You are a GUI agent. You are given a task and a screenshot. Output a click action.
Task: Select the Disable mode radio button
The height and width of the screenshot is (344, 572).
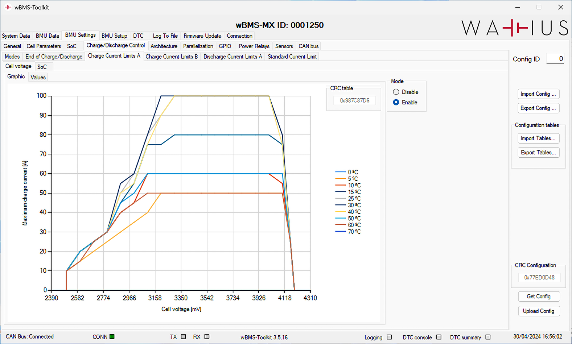click(x=396, y=92)
